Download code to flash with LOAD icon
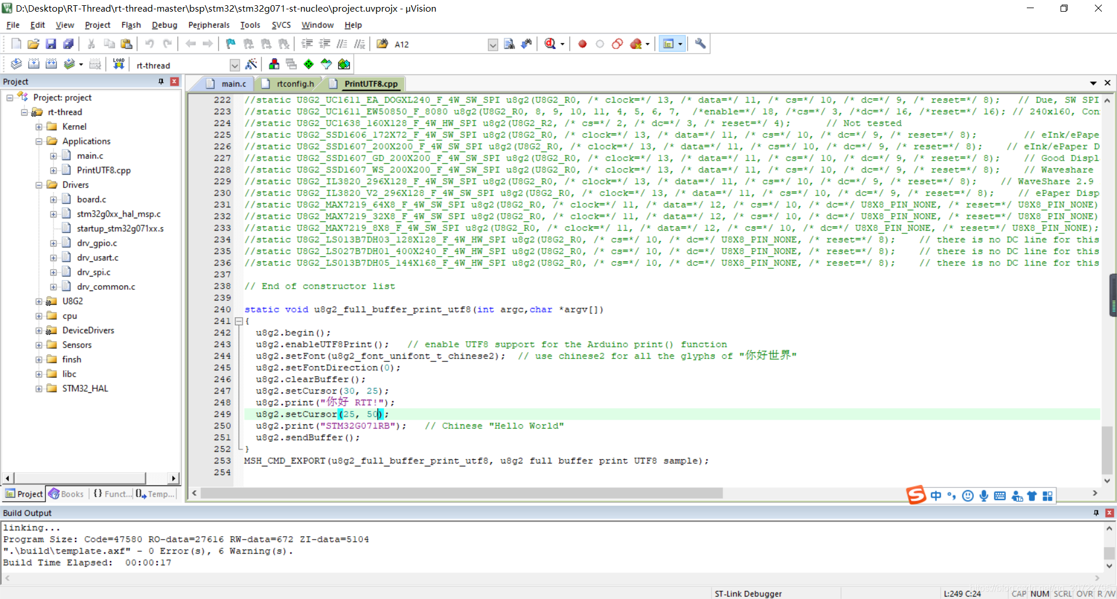1117x599 pixels. point(119,64)
